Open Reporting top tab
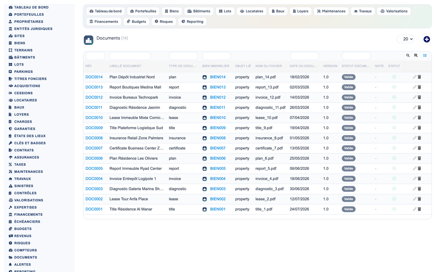This screenshot has width=440, height=272. (192, 22)
